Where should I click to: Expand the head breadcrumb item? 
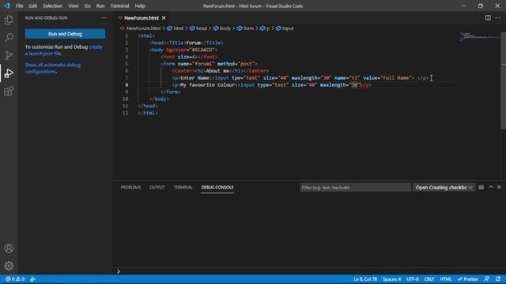198,28
